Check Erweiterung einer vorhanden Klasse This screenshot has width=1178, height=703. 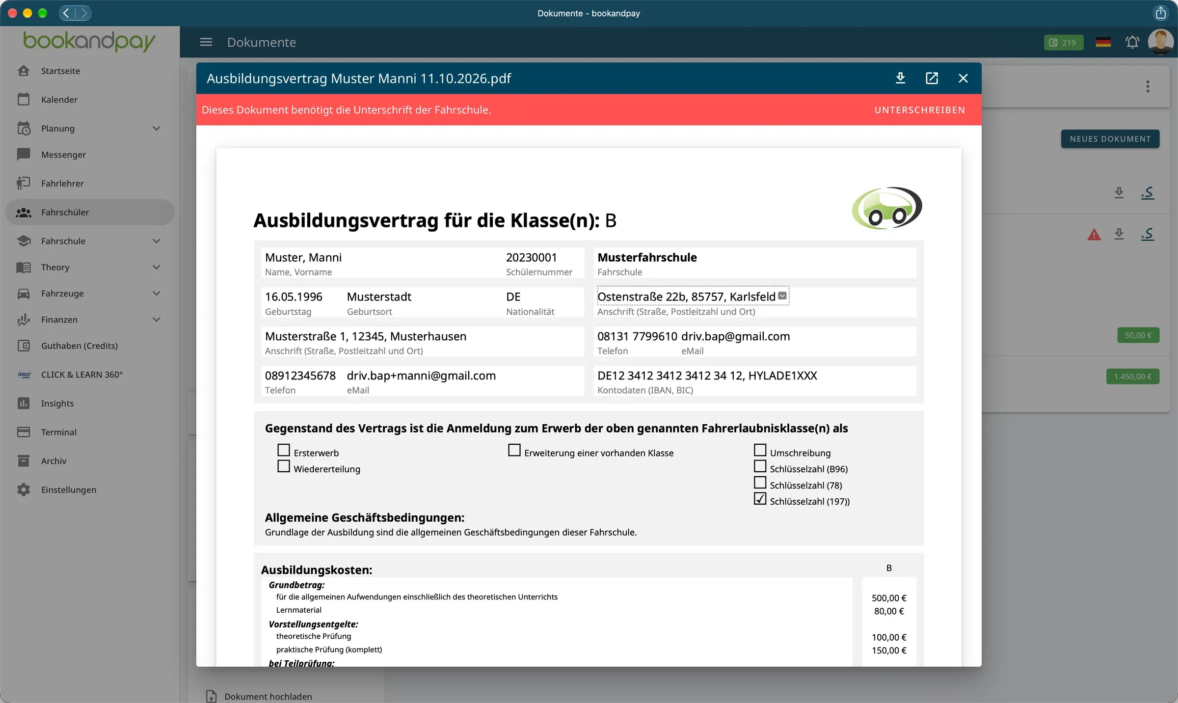[514, 450]
